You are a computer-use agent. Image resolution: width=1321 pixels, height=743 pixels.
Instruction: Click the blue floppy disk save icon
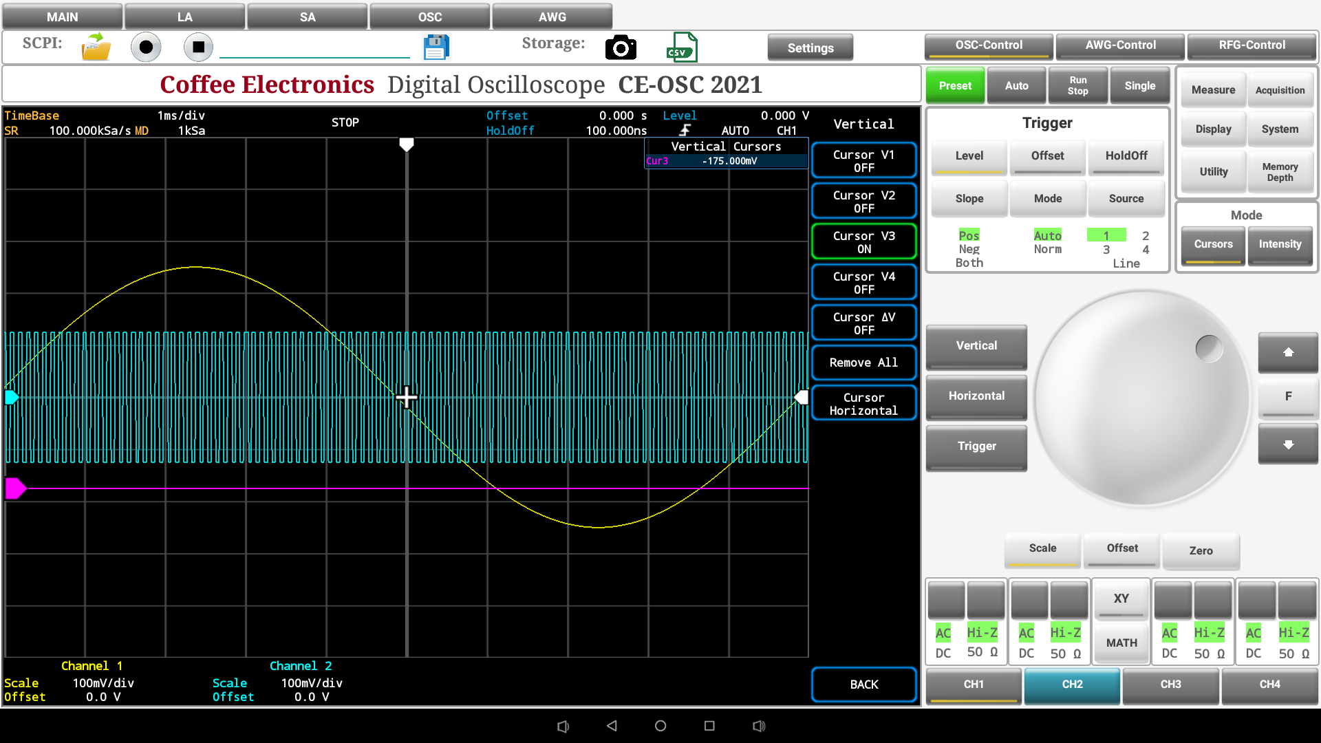point(436,47)
